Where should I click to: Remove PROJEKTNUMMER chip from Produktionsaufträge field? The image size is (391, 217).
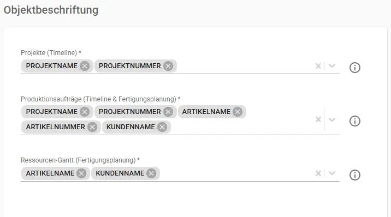[168, 112]
